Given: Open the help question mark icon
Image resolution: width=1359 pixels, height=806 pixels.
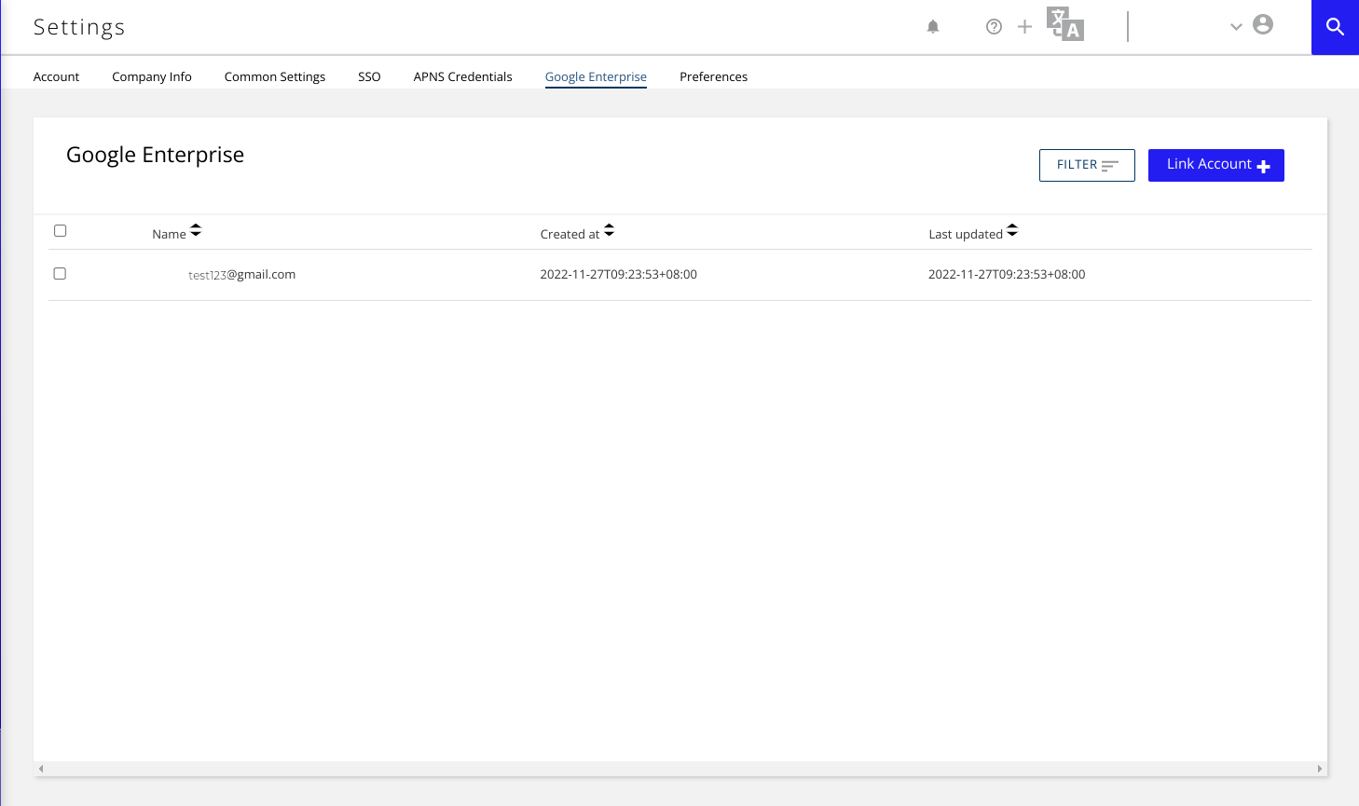Looking at the screenshot, I should (995, 27).
